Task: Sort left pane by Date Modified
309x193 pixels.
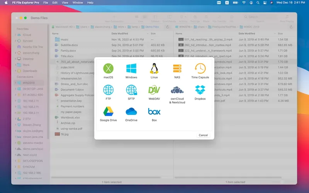Action: [120, 34]
